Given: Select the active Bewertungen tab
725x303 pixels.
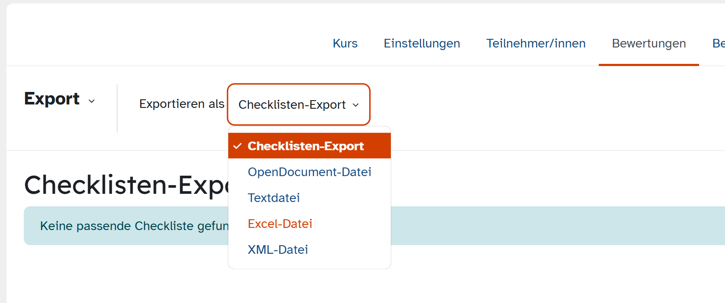Looking at the screenshot, I should [649, 44].
